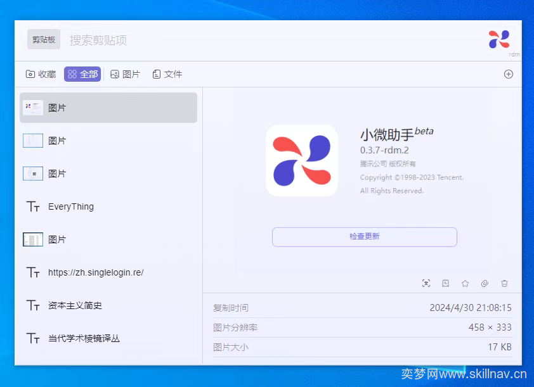Viewport: 534px width, 387px height.
Task: Select the https://zh.singlelogin.re/ clip
Action: pyautogui.click(x=108, y=272)
